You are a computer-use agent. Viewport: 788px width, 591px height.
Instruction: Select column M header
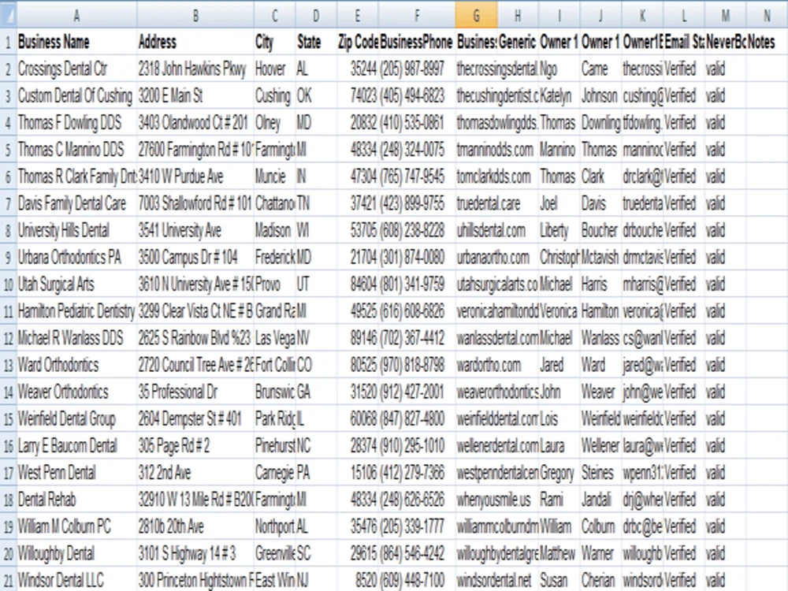click(x=725, y=15)
